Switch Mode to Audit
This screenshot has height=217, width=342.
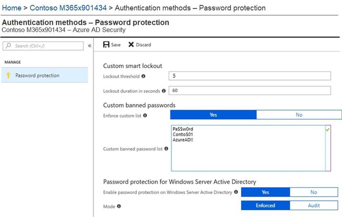pos(314,205)
